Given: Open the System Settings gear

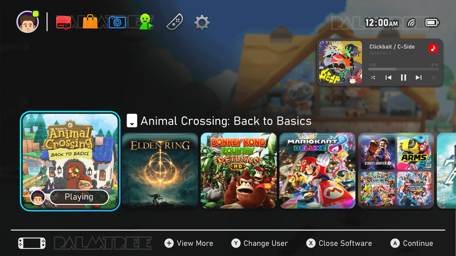Looking at the screenshot, I should click(202, 23).
